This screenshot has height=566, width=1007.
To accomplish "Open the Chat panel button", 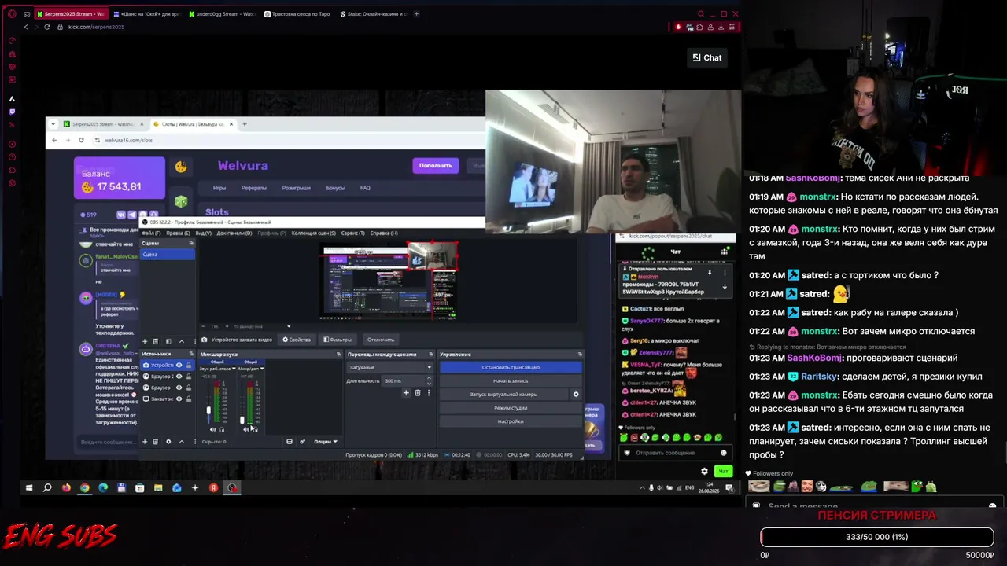I will (706, 57).
